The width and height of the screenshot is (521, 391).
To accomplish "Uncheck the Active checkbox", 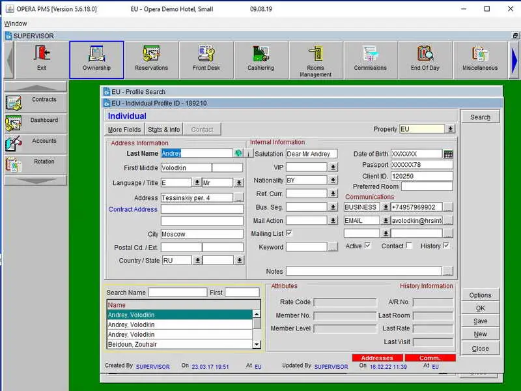I will tap(367, 246).
